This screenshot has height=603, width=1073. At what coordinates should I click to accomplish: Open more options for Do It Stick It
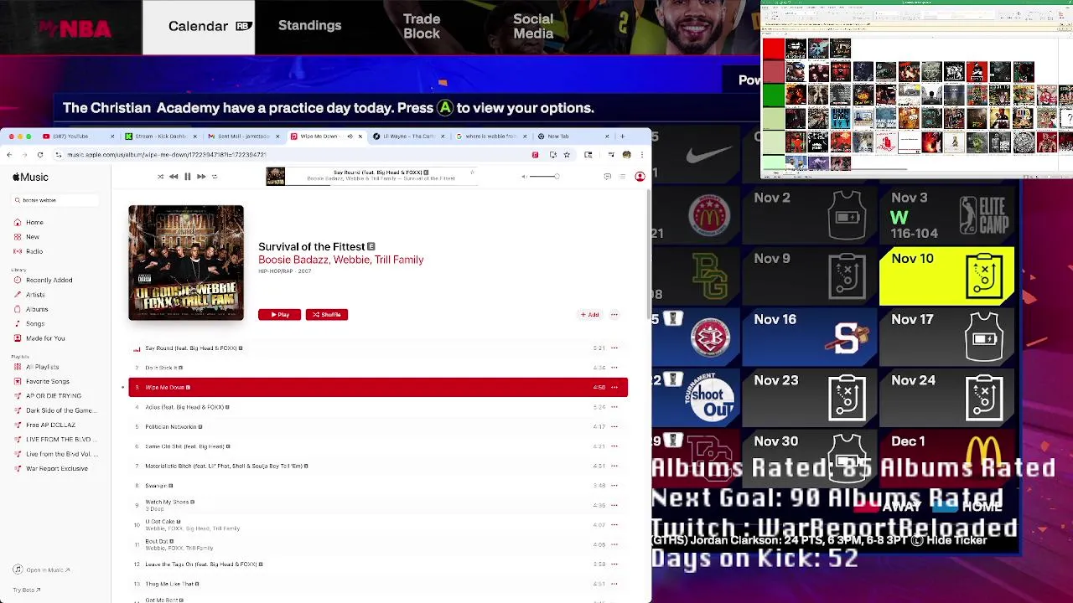pyautogui.click(x=614, y=368)
